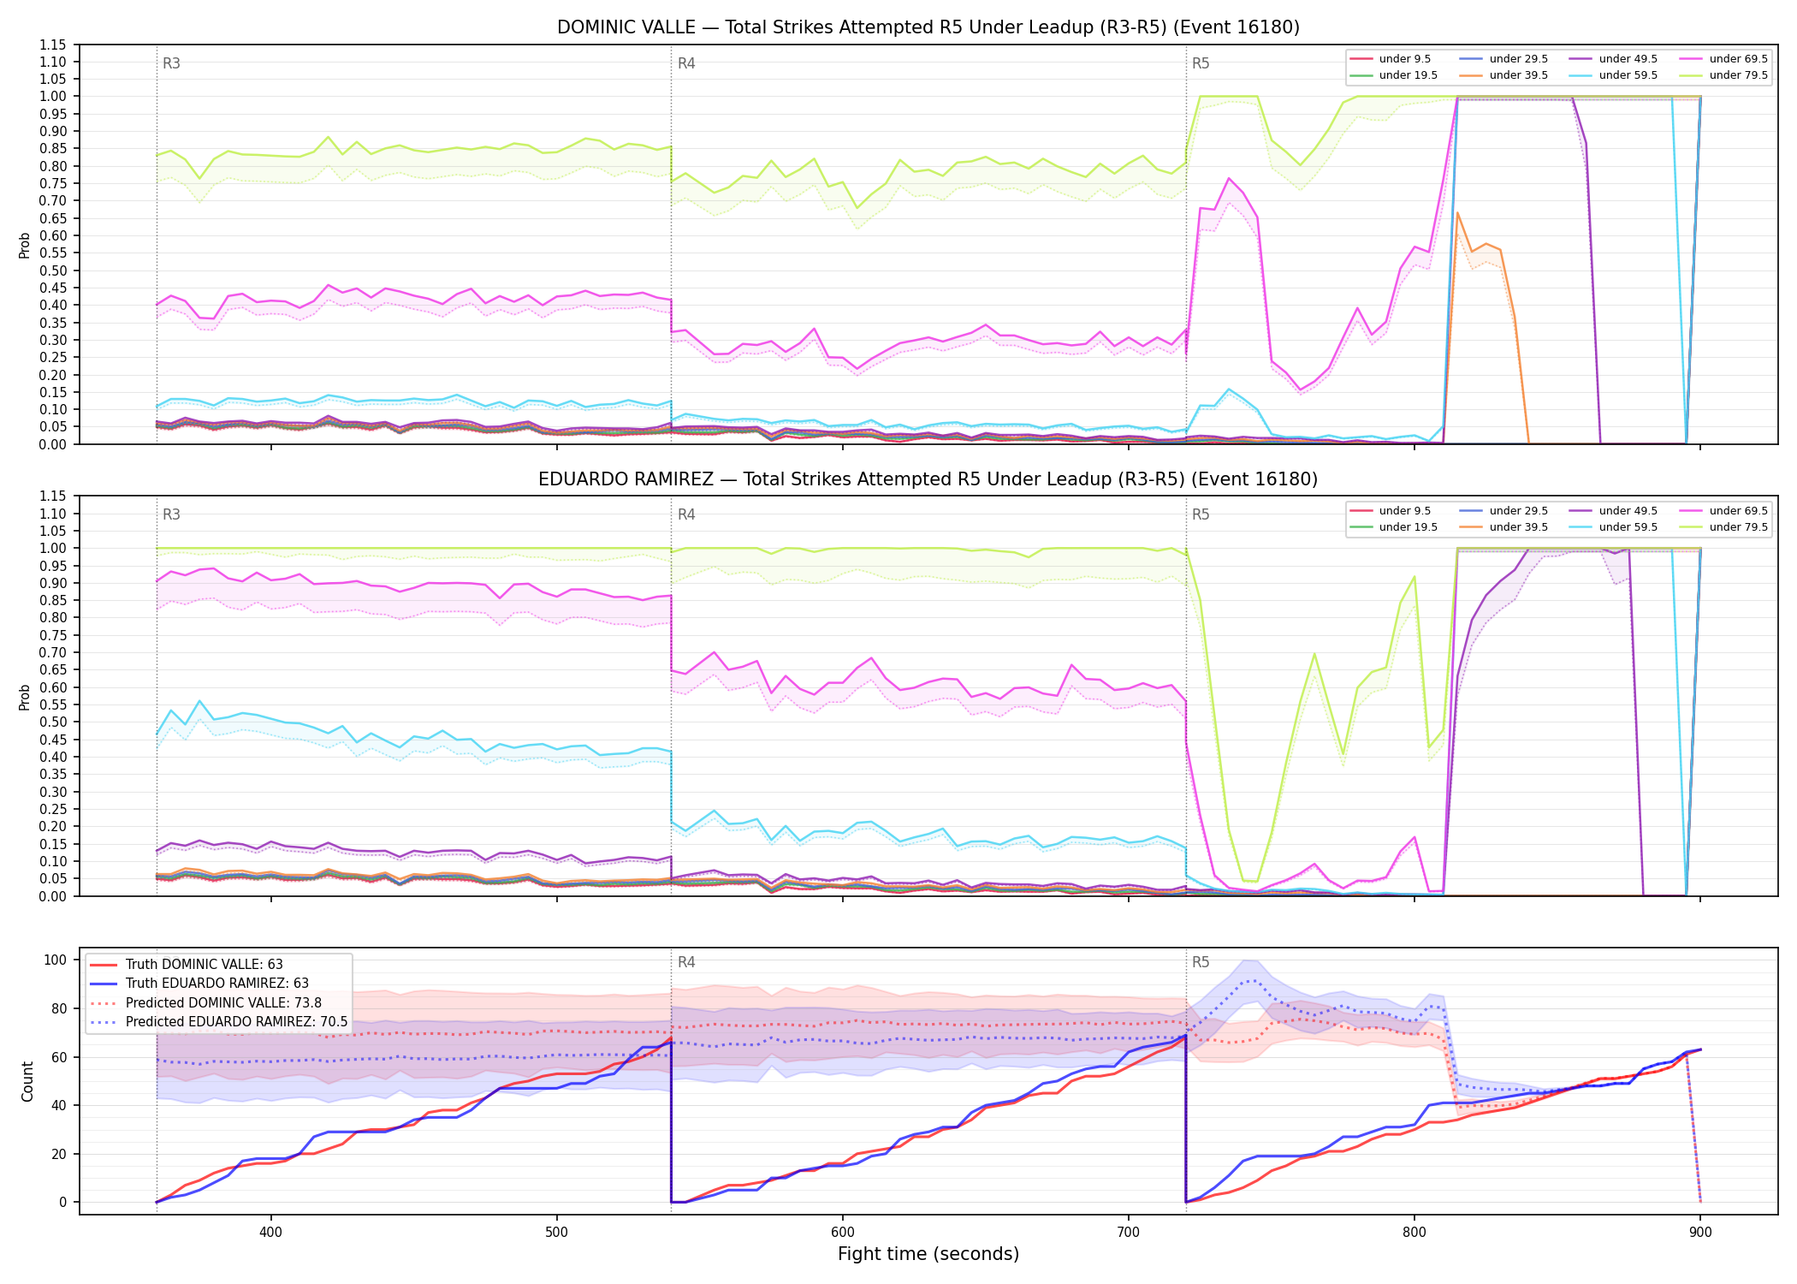Click 'under 59.5' legend entry in top chart
This screenshot has height=1284, width=1797.
point(1612,75)
